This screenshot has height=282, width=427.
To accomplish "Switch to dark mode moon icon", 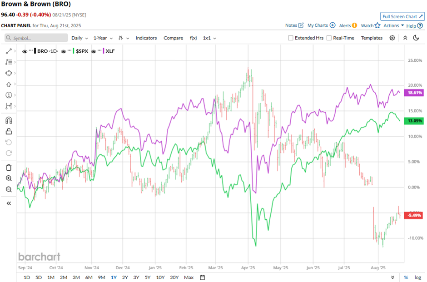I will pyautogui.click(x=416, y=38).
